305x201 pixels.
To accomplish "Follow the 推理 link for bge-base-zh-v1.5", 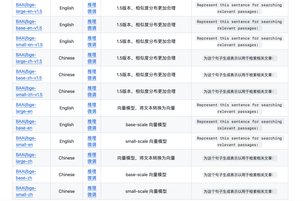I will (92, 71).
